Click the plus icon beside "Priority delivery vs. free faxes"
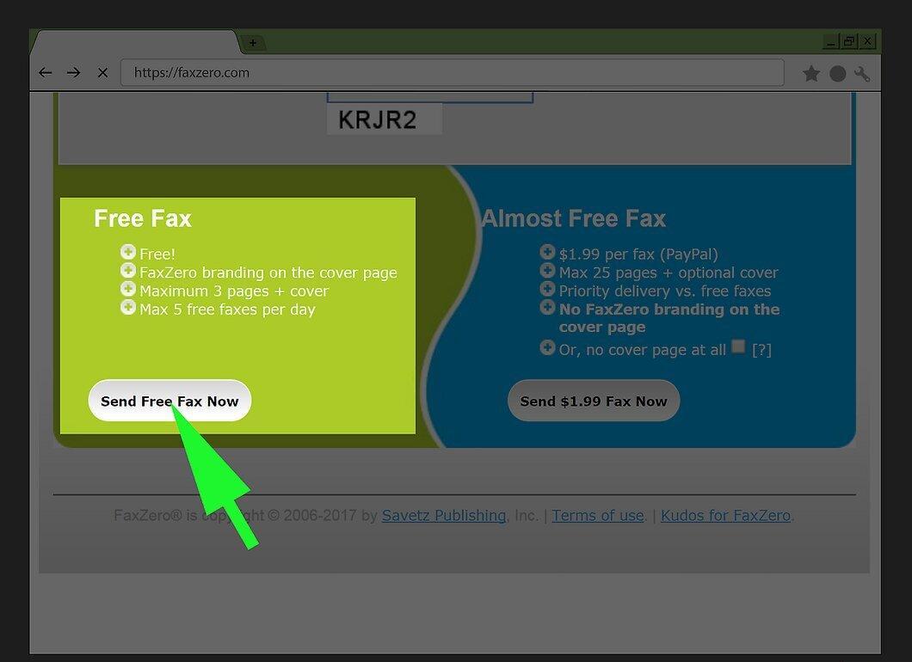Viewport: 912px width, 662px height. pyautogui.click(x=547, y=289)
